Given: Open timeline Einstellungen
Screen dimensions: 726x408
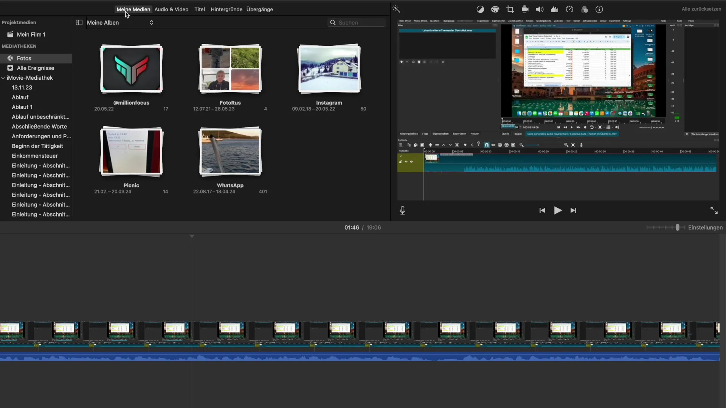Looking at the screenshot, I should (x=705, y=227).
